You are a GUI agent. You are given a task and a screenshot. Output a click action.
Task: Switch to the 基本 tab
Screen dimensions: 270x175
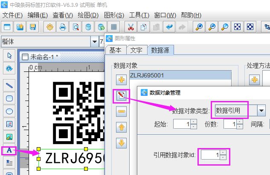click(115, 50)
